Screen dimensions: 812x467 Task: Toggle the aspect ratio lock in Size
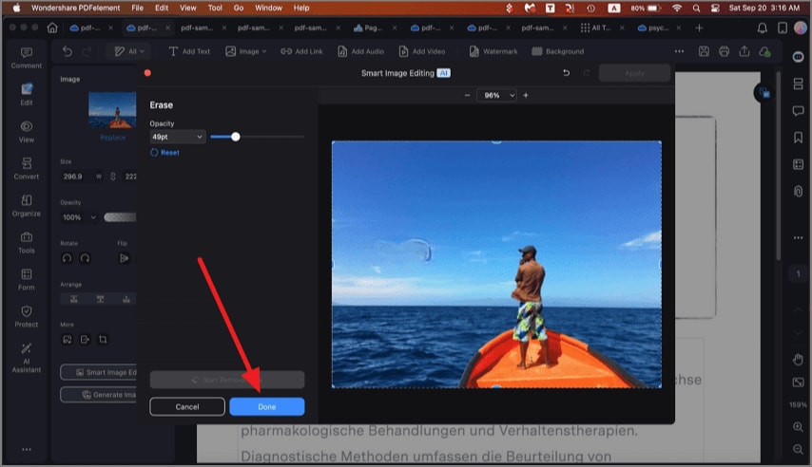113,177
